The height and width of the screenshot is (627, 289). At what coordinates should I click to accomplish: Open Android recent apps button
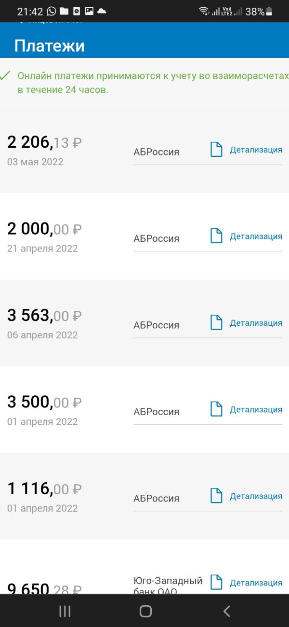(65, 611)
